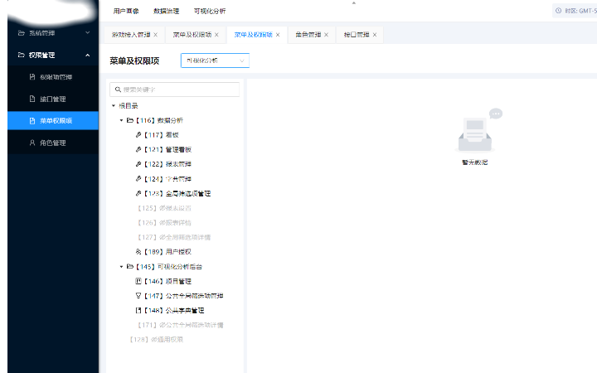
Task: Click the folder icon of 【116】 数据分析
Action: tap(130, 120)
